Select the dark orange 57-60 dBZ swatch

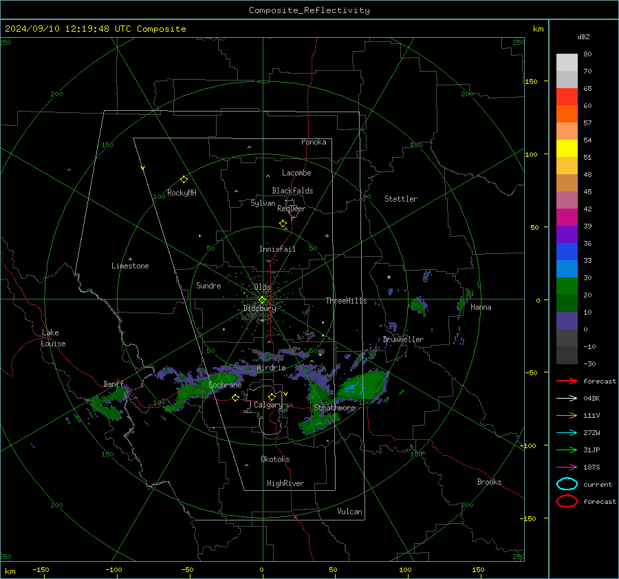[x=567, y=114]
